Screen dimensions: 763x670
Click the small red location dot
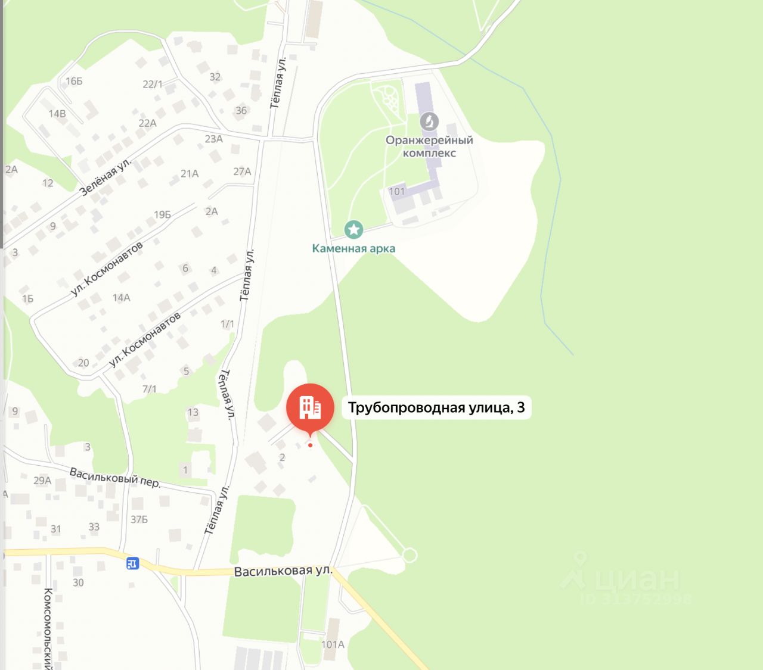[310, 445]
